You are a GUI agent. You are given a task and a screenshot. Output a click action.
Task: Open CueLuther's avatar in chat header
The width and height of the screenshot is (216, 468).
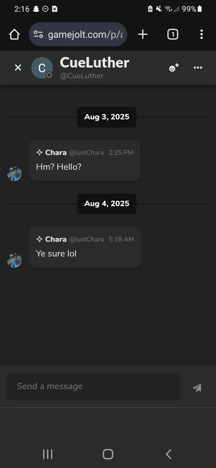[x=42, y=68]
